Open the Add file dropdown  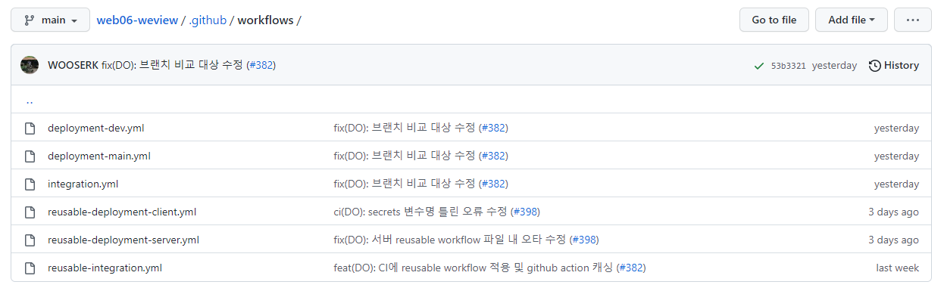click(852, 20)
